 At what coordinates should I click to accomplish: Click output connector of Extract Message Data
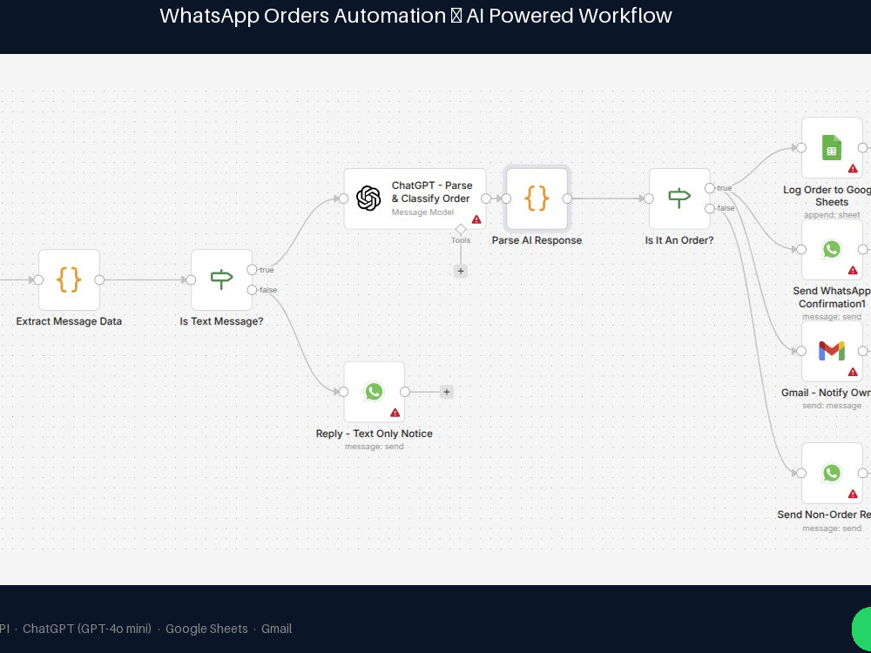pos(99,279)
